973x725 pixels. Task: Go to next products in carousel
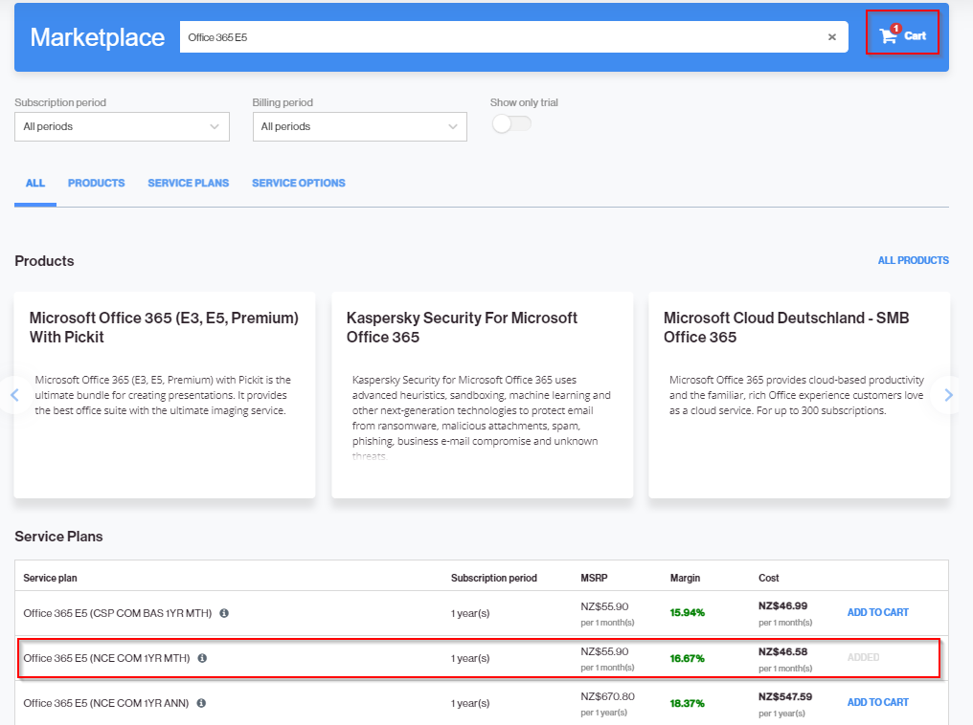(x=948, y=395)
